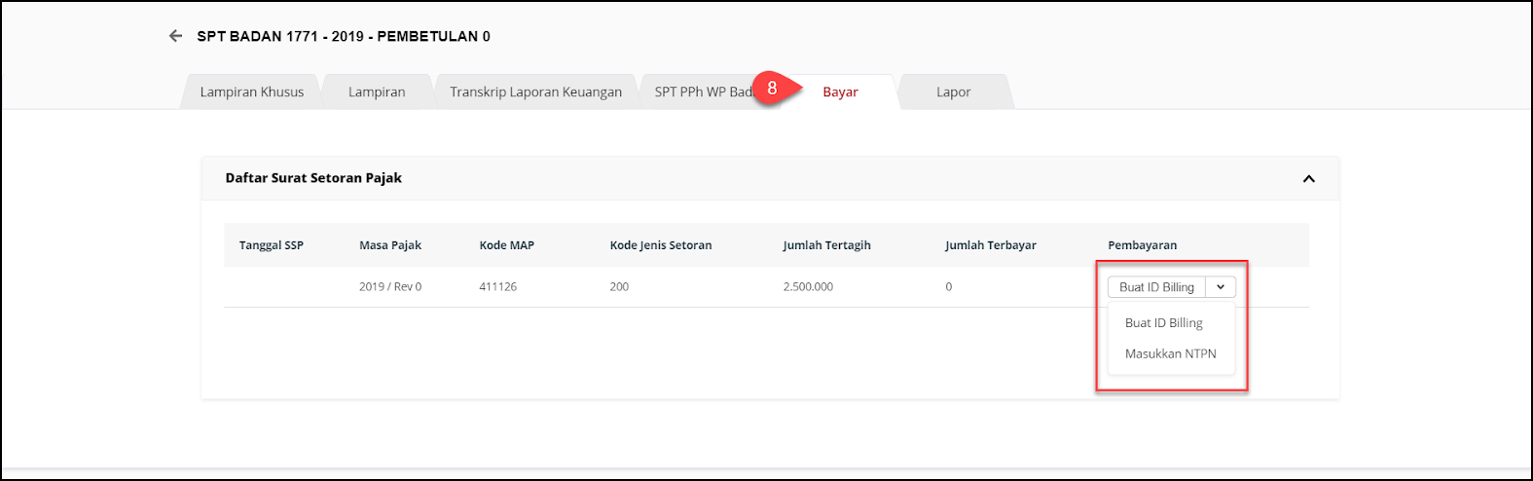Go to the Transkrip Laporan Keuangan tab
This screenshot has height=481, width=1533.
pyautogui.click(x=535, y=92)
